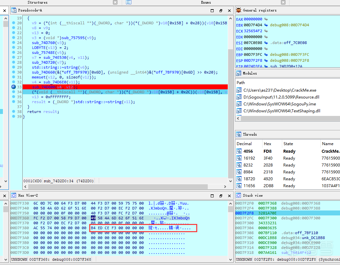This screenshot has width=340, height=265.
Task: Float the Pseudocode-A panel
Action: [221, 11]
